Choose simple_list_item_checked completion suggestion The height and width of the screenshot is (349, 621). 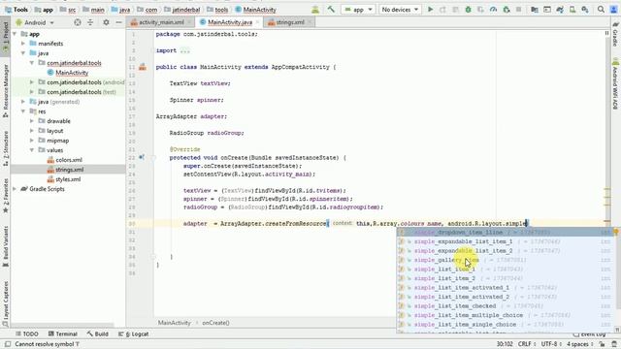point(506,306)
